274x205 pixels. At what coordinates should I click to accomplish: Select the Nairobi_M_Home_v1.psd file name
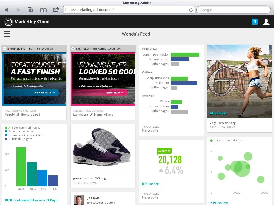tap(22, 115)
